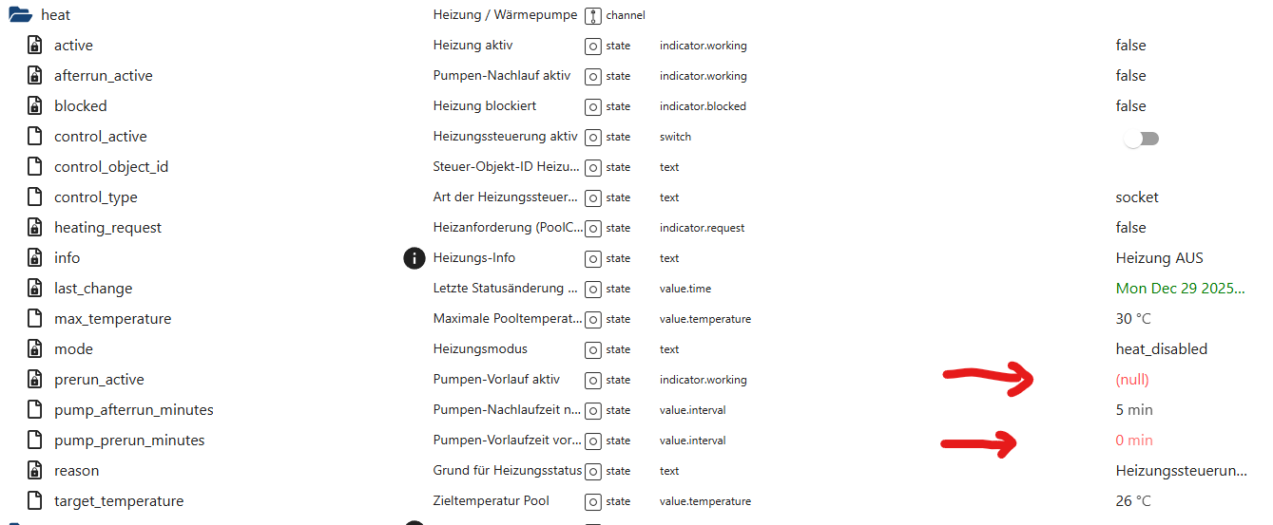Edit the control_type value socket
Viewport: 1273px width, 525px height.
(1137, 197)
